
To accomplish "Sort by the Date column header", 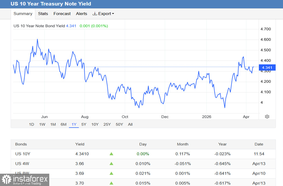I will [259, 144].
